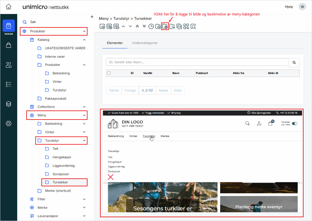312x221 pixels.
Task: Expand the Collections section
Action: pos(84,107)
